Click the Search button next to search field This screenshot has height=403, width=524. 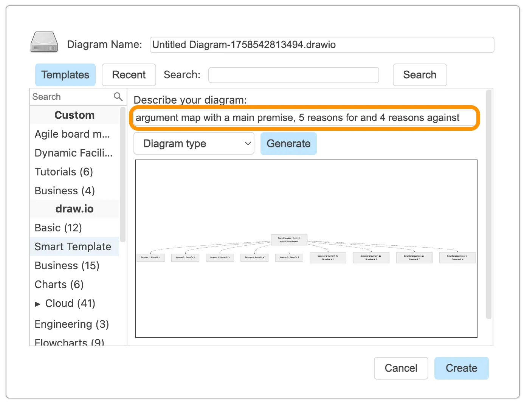tap(419, 75)
